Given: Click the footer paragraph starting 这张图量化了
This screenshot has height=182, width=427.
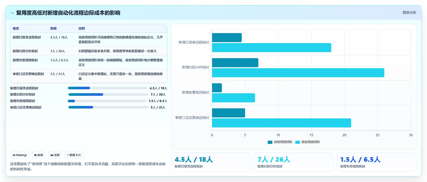Looking at the screenshot, I should tap(88, 166).
